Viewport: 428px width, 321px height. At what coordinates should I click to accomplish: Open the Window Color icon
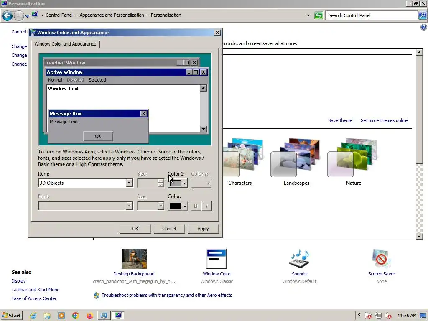217,258
